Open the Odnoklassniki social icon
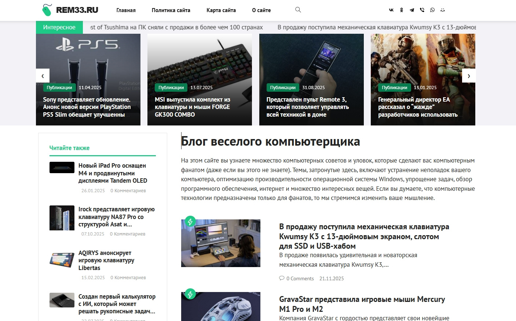The width and height of the screenshot is (516, 321). 402,10
